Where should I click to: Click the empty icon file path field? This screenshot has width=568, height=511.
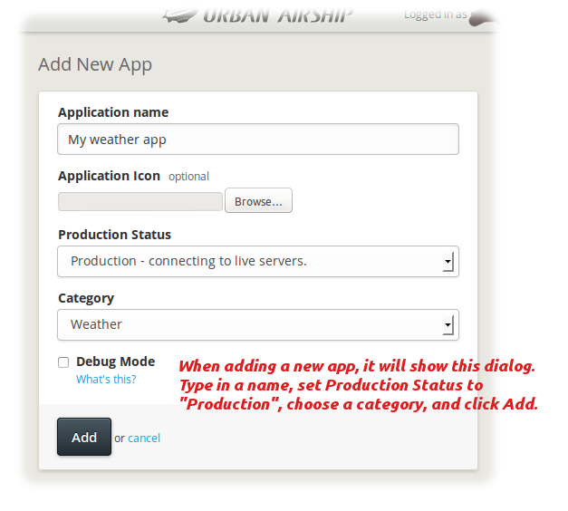pyautogui.click(x=140, y=201)
